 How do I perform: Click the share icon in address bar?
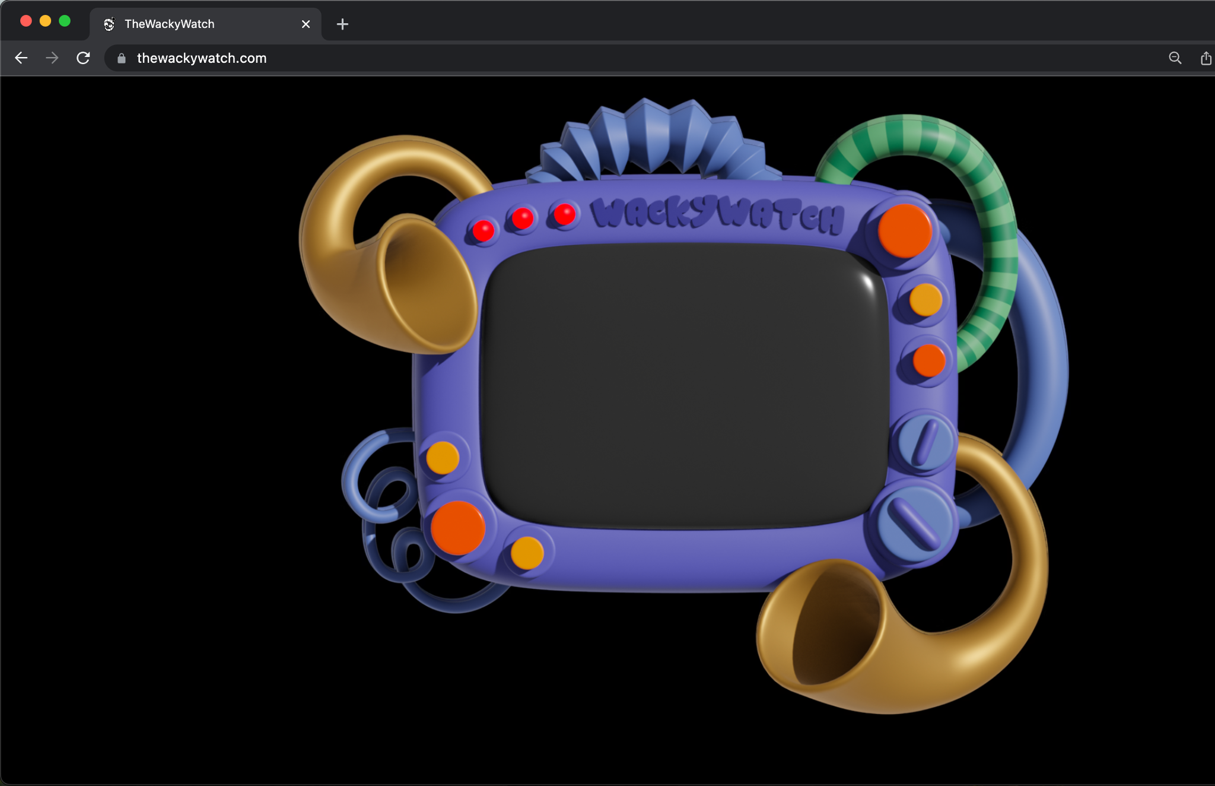(x=1206, y=58)
